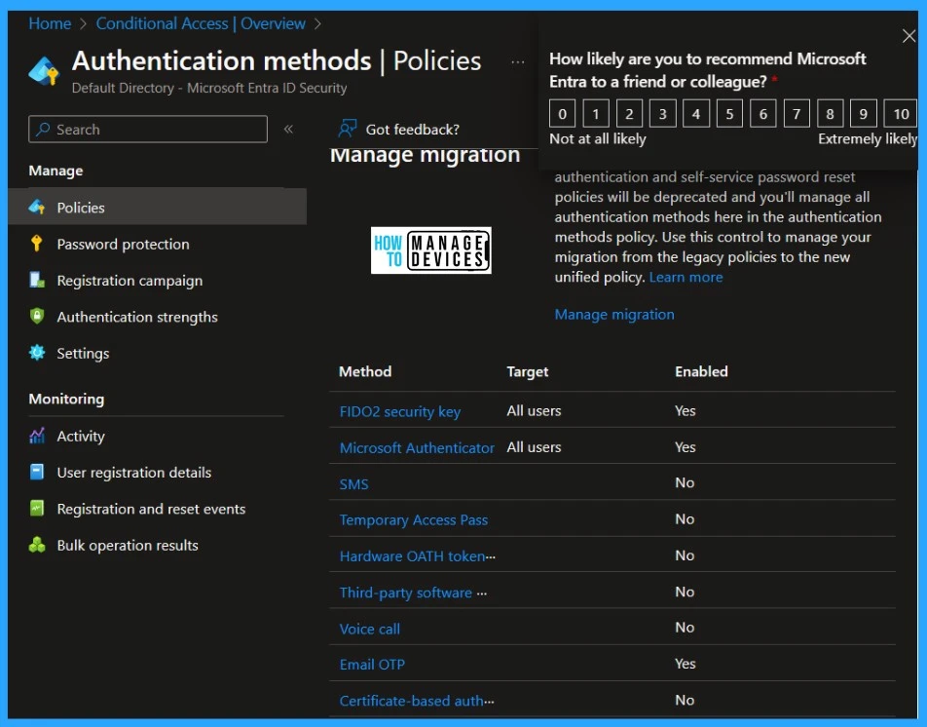Open Hardware OATH tokens method
Screen dimensions: 927x727
click(x=418, y=556)
